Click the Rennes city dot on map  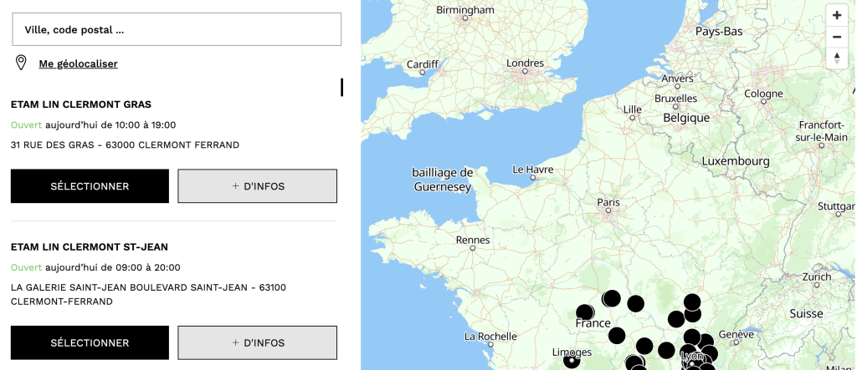point(473,248)
